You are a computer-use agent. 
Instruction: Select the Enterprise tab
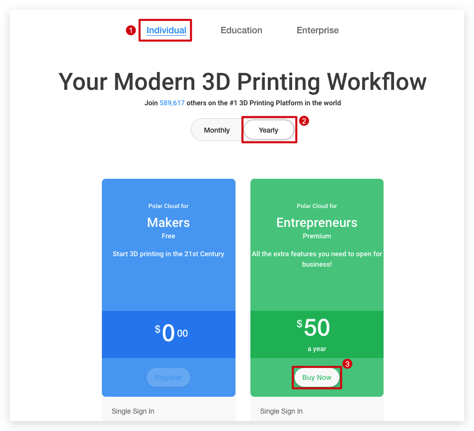click(317, 30)
